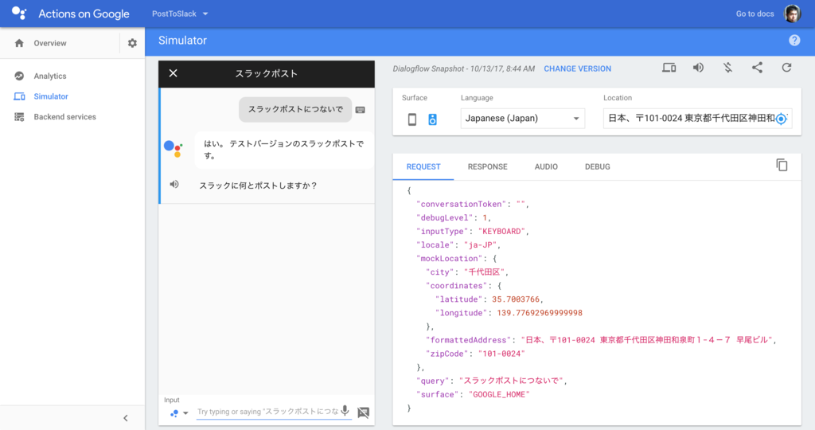Click the "KEYBOARD" inputType value
Image resolution: width=815 pixels, height=430 pixels.
tap(501, 231)
